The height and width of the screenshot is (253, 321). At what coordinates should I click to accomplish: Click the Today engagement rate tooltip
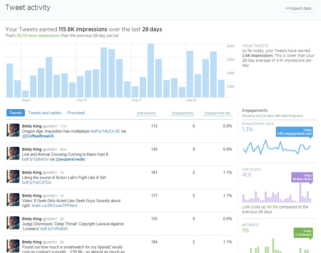coord(294,132)
